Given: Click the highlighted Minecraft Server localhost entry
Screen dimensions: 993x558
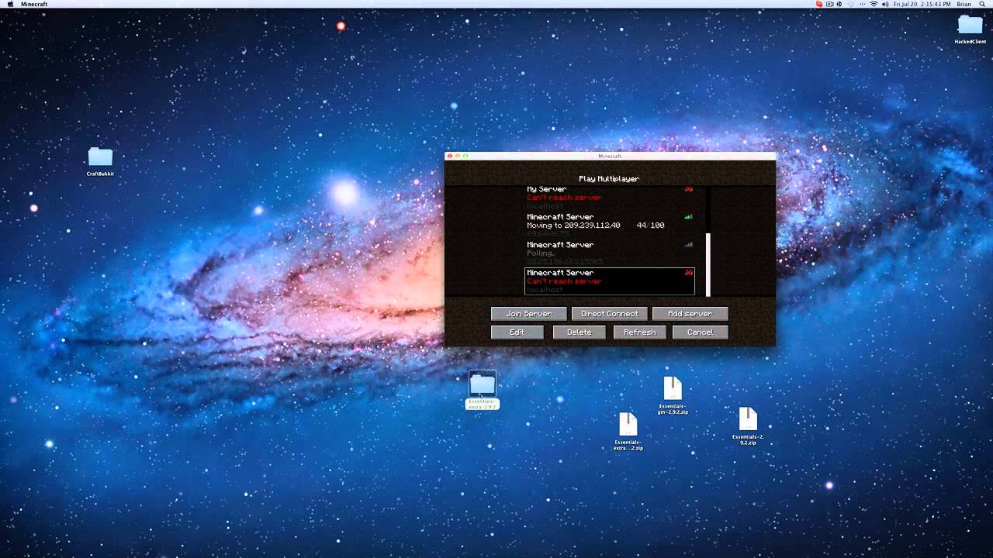Looking at the screenshot, I should [609, 281].
